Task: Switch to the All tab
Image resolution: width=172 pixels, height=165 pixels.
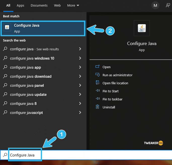Action: [x=8, y=6]
